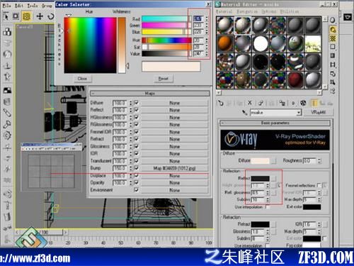Click the Diffuse color swatch

(x=261, y=161)
